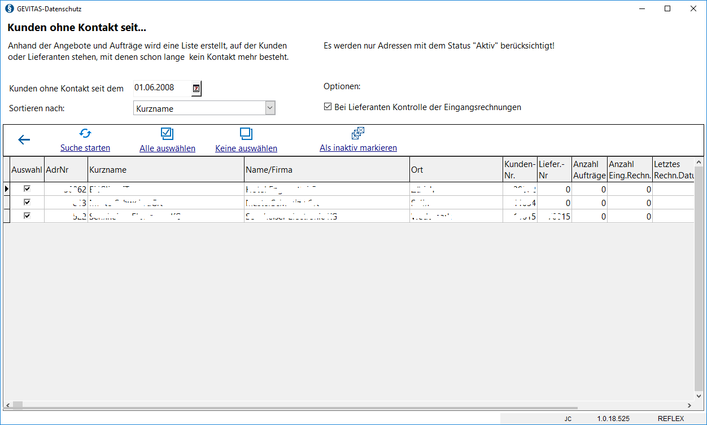Click the Als inaktiv markieren icon
Image resolution: width=707 pixels, height=425 pixels.
[358, 134]
